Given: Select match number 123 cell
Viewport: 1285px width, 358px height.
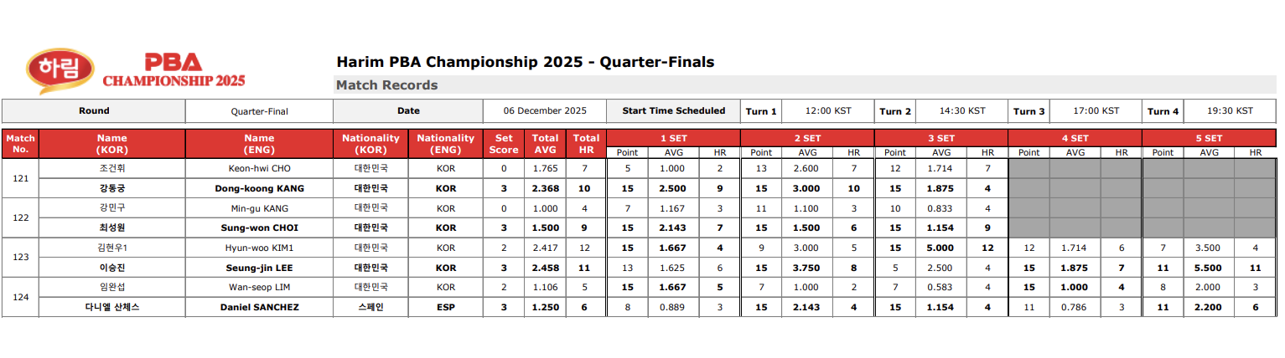Looking at the screenshot, I should pyautogui.click(x=21, y=258).
